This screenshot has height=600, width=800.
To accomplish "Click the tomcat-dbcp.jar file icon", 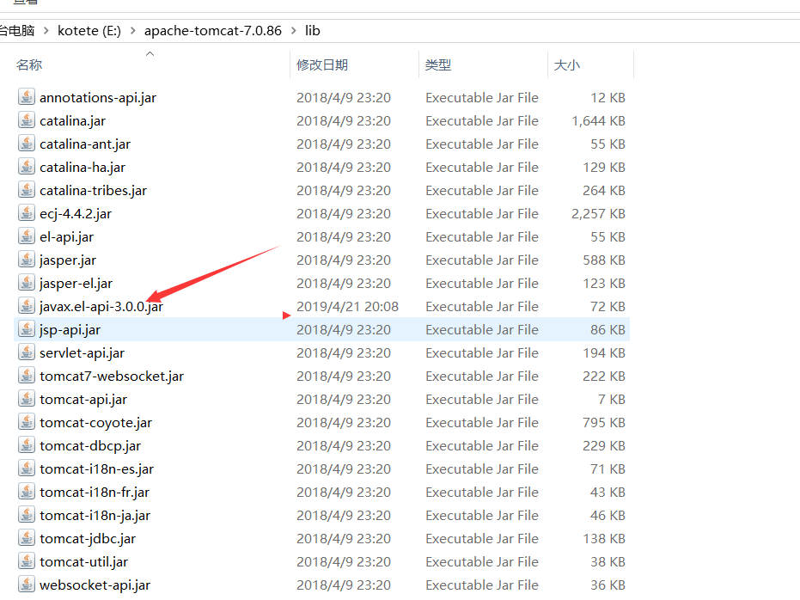I will pos(27,445).
